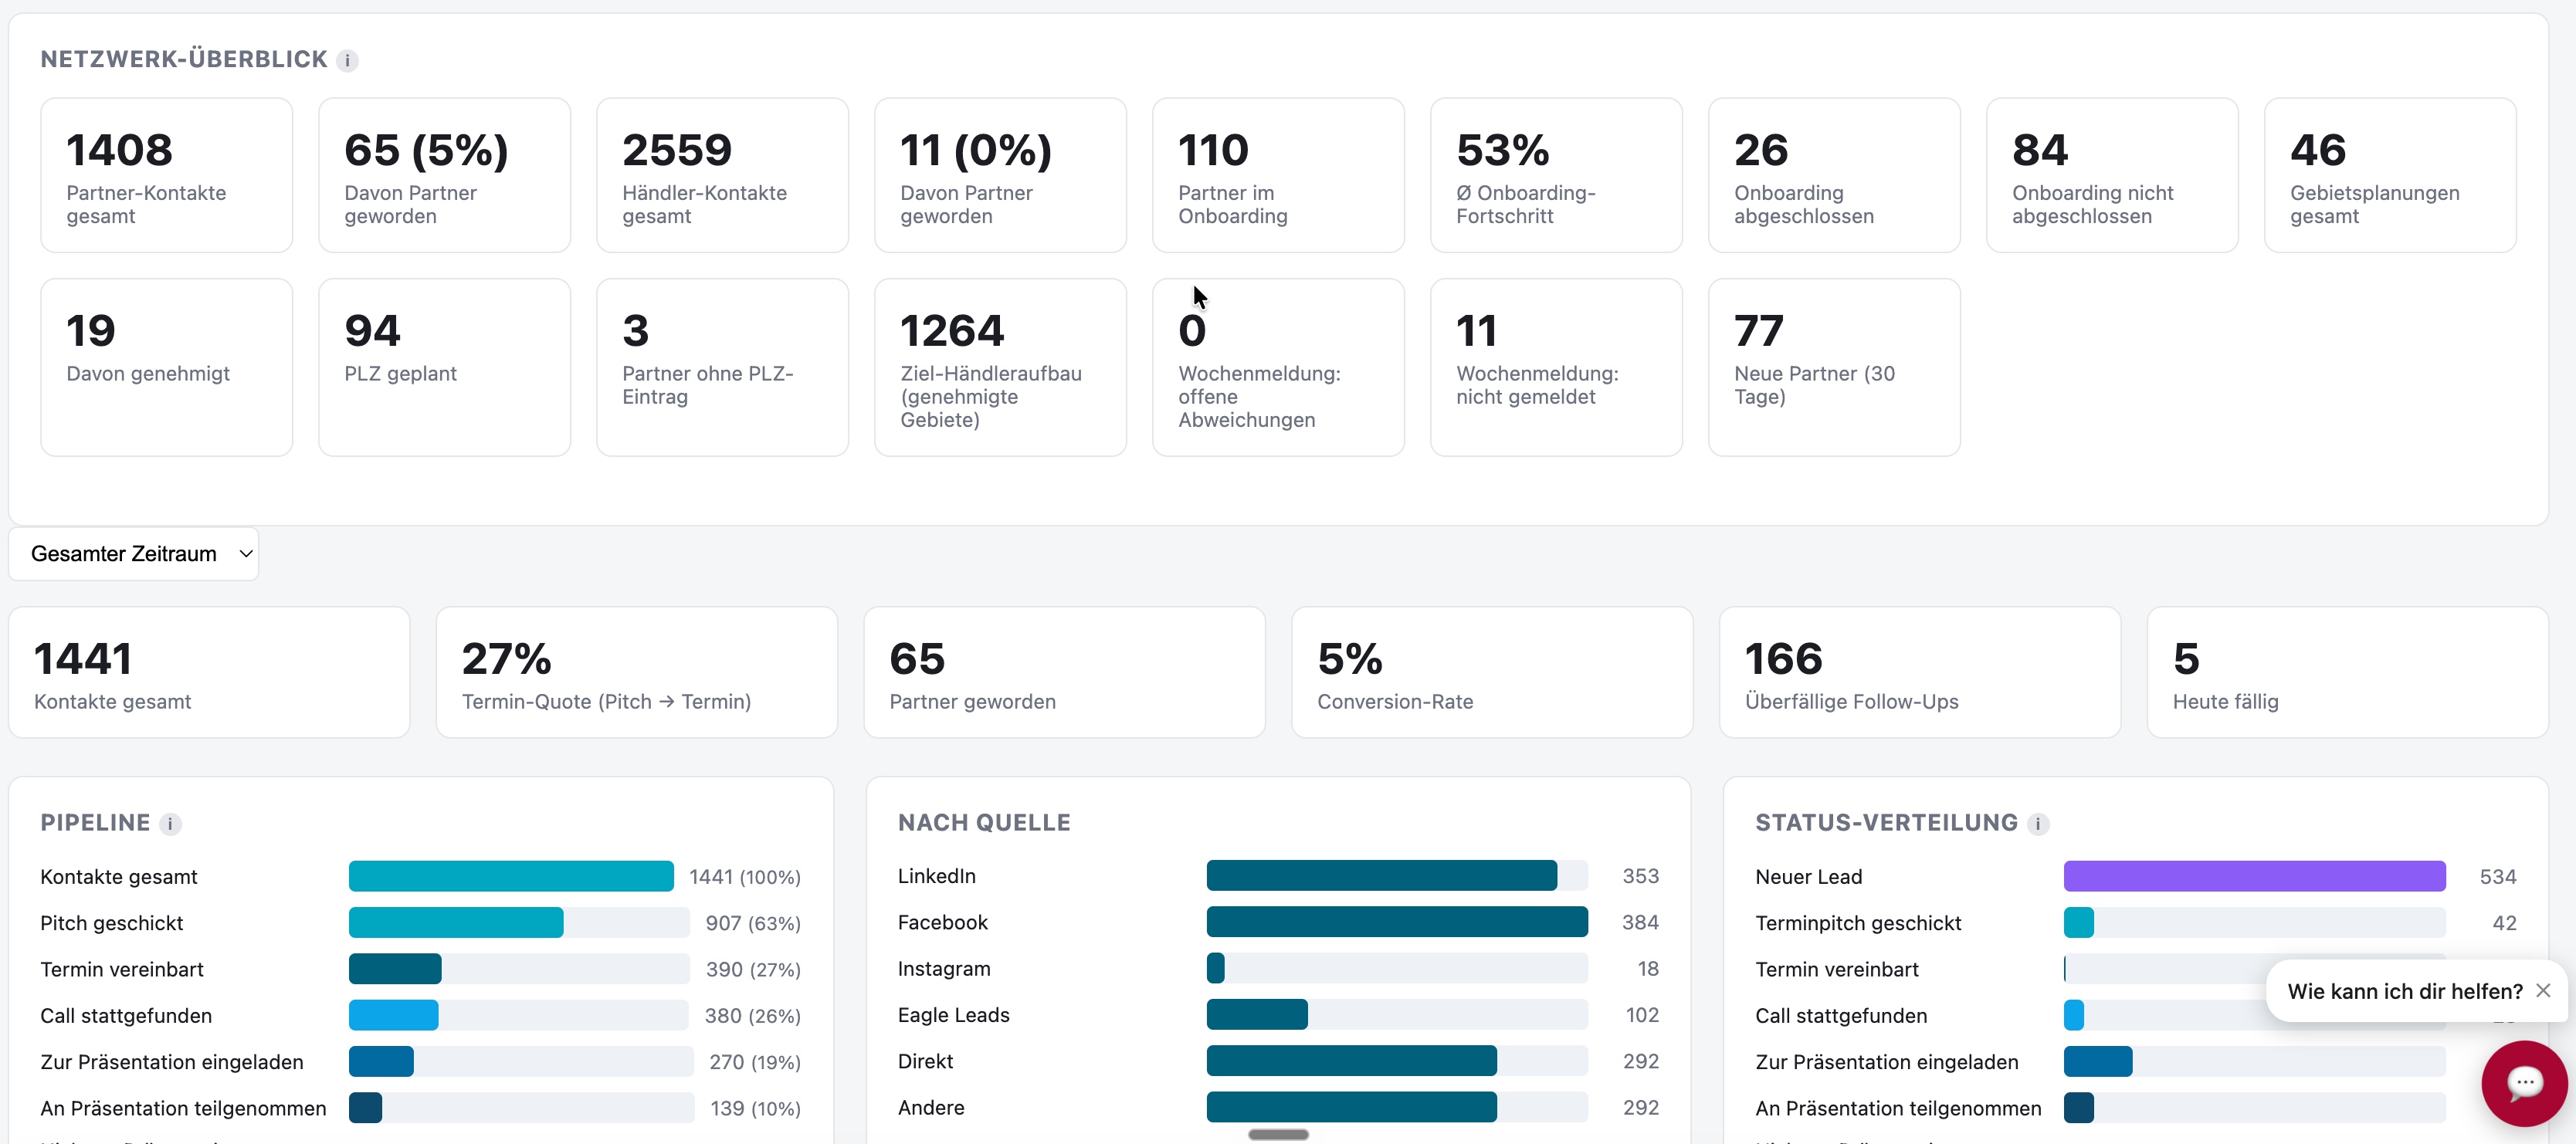The image size is (2576, 1144).
Task: Click the Eagle Leads source bar
Action: (1397, 1014)
